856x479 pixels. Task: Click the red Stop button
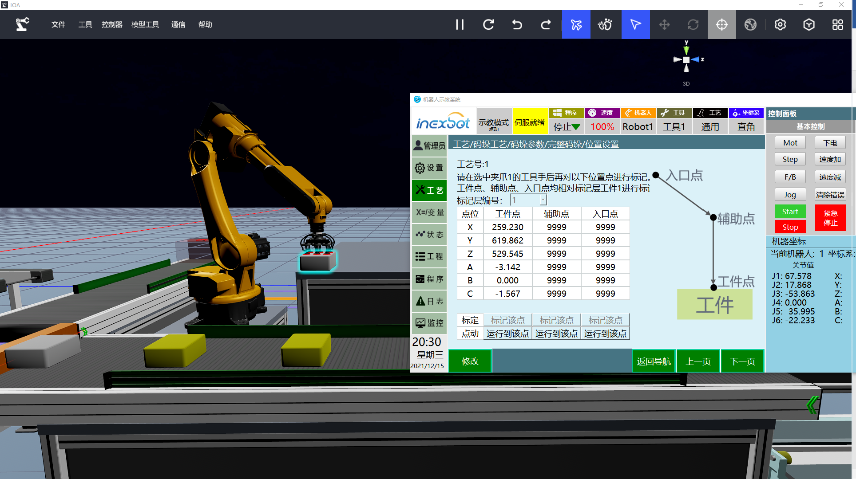tap(790, 227)
